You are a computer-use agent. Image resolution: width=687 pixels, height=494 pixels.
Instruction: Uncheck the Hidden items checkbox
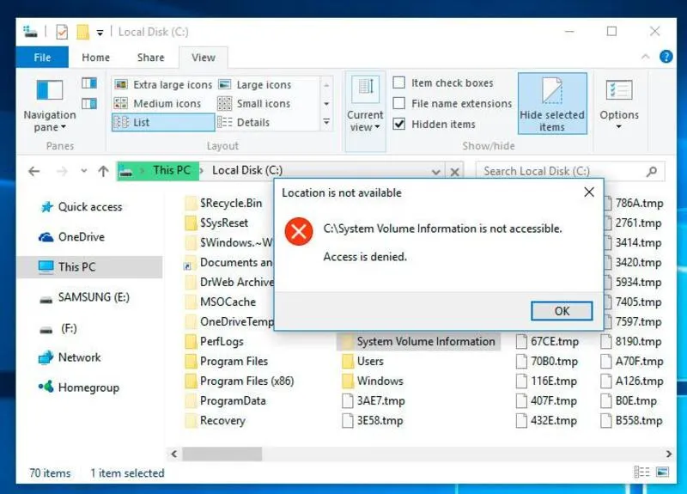click(399, 124)
